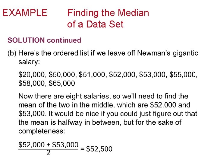Click the $20,000 value in the list
This screenshot has height=163, width=217.
tap(32, 75)
